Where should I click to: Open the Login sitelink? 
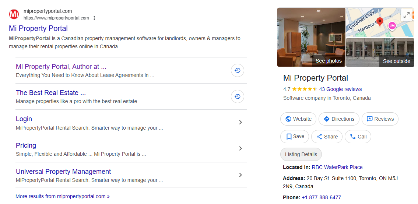coord(24,119)
